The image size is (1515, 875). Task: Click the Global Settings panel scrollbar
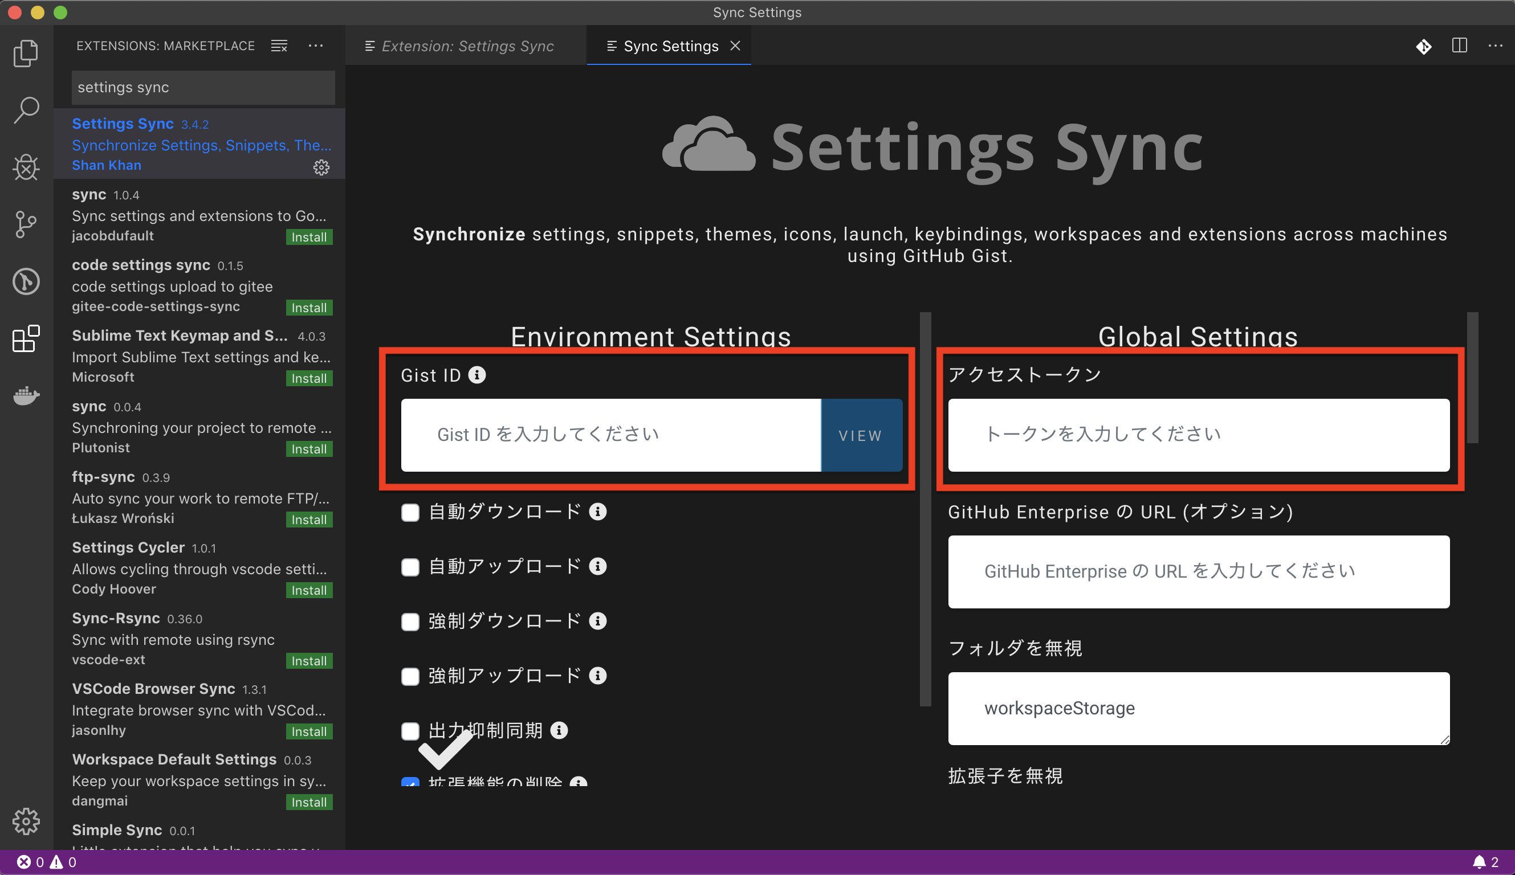(x=1472, y=378)
